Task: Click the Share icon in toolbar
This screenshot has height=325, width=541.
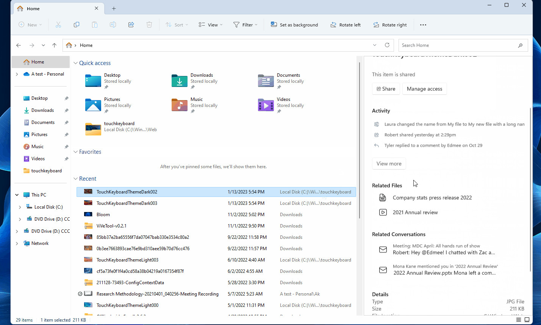Action: click(131, 25)
